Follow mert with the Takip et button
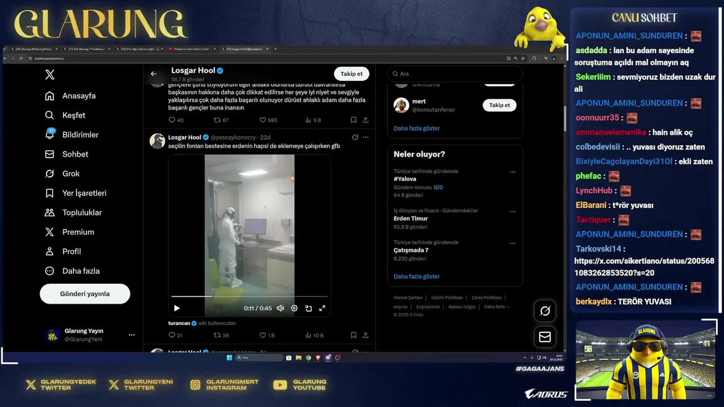 pyautogui.click(x=499, y=105)
